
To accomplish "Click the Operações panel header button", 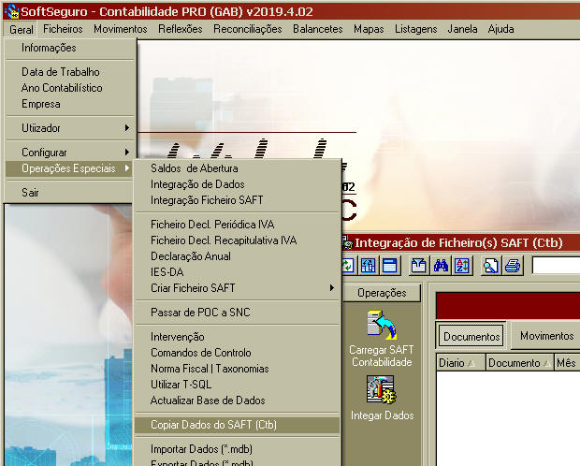I will coord(382,293).
